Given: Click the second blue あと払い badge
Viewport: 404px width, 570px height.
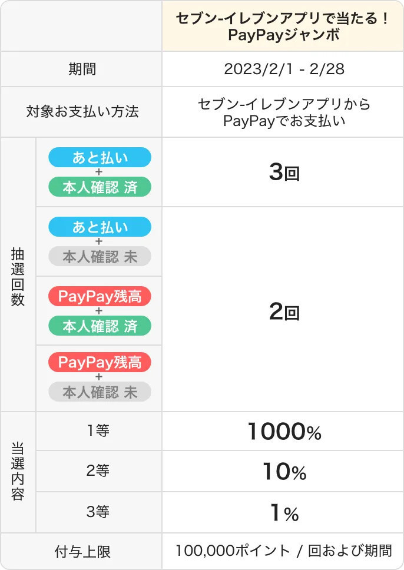Looking at the screenshot, I should 100,227.
